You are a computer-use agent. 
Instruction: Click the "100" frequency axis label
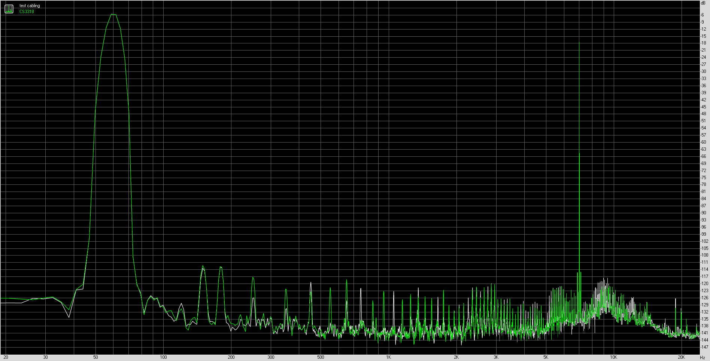(163, 357)
